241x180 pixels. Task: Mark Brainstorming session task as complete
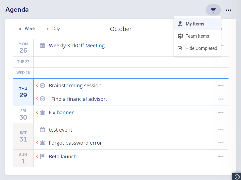42,86
